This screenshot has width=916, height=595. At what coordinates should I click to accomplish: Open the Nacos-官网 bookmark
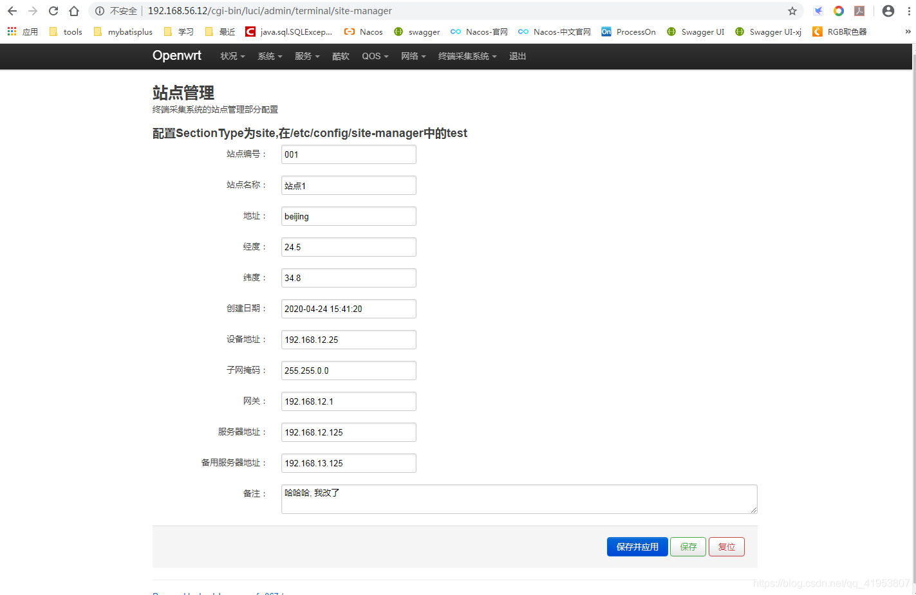[480, 32]
